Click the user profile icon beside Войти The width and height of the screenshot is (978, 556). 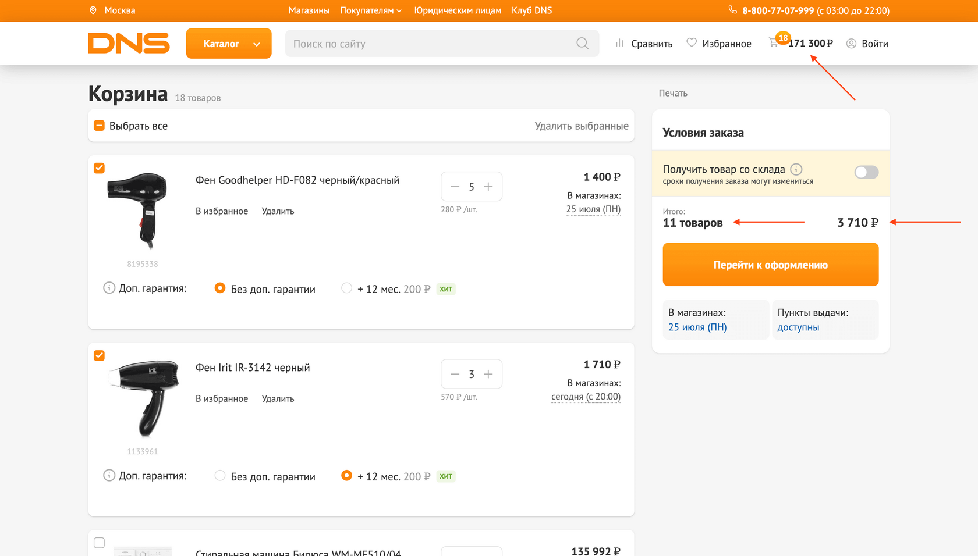tap(851, 44)
